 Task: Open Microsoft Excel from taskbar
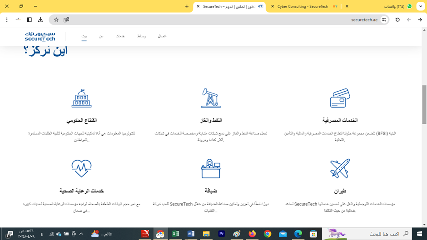coord(176,234)
